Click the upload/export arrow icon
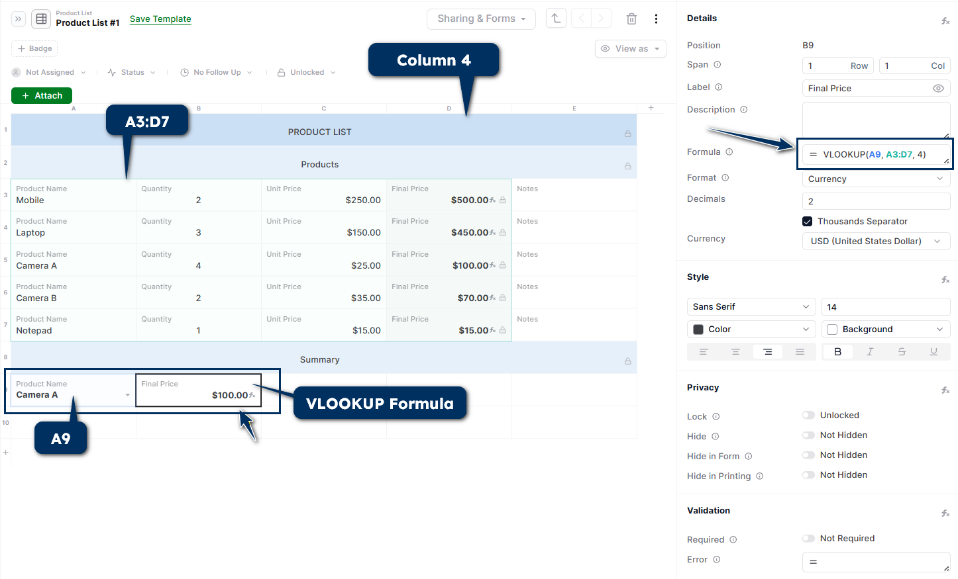This screenshot has width=958, height=579. click(x=556, y=19)
